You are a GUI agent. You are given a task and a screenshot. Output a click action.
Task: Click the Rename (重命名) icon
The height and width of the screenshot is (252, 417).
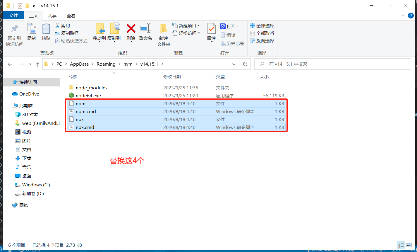[145, 29]
